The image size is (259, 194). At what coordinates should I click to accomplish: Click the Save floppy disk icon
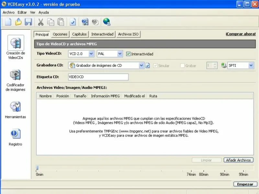coord(28,22)
